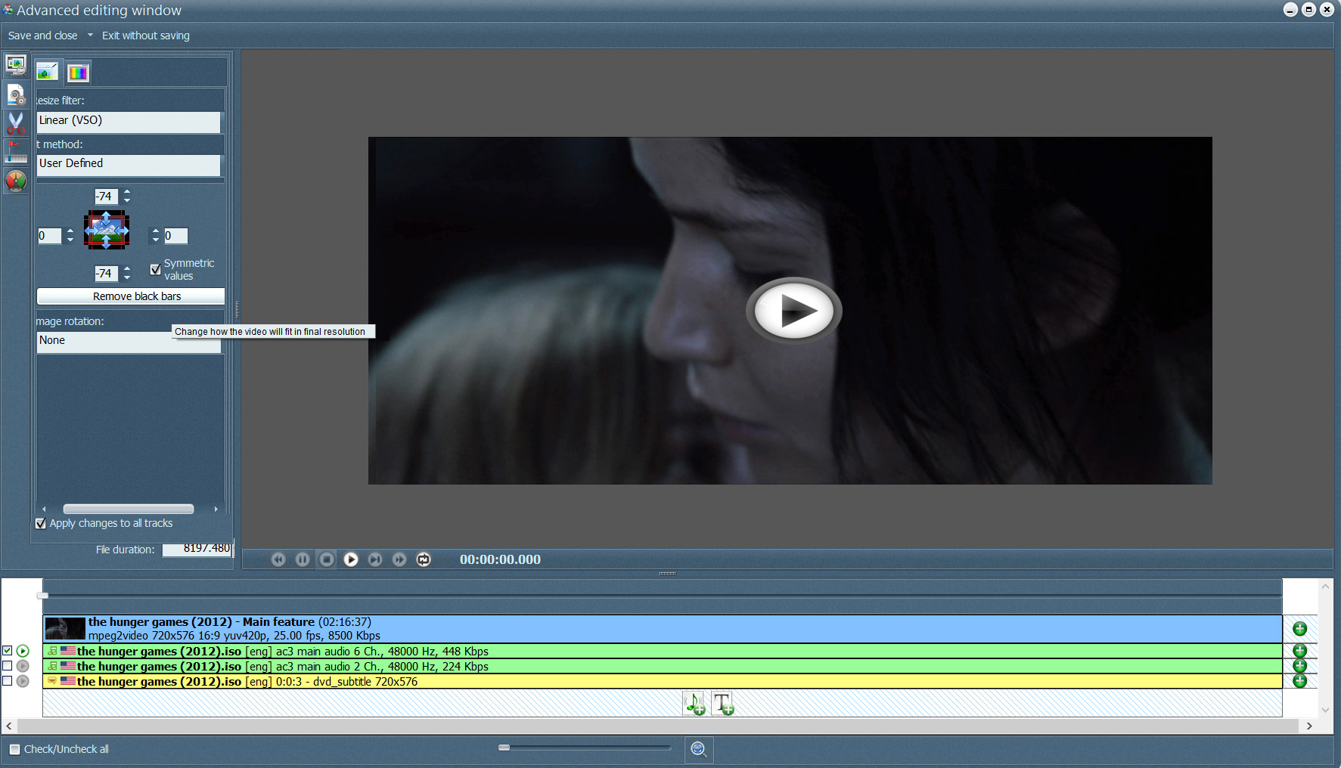This screenshot has width=1341, height=768.
Task: Click Exit without saving
Action: [146, 36]
